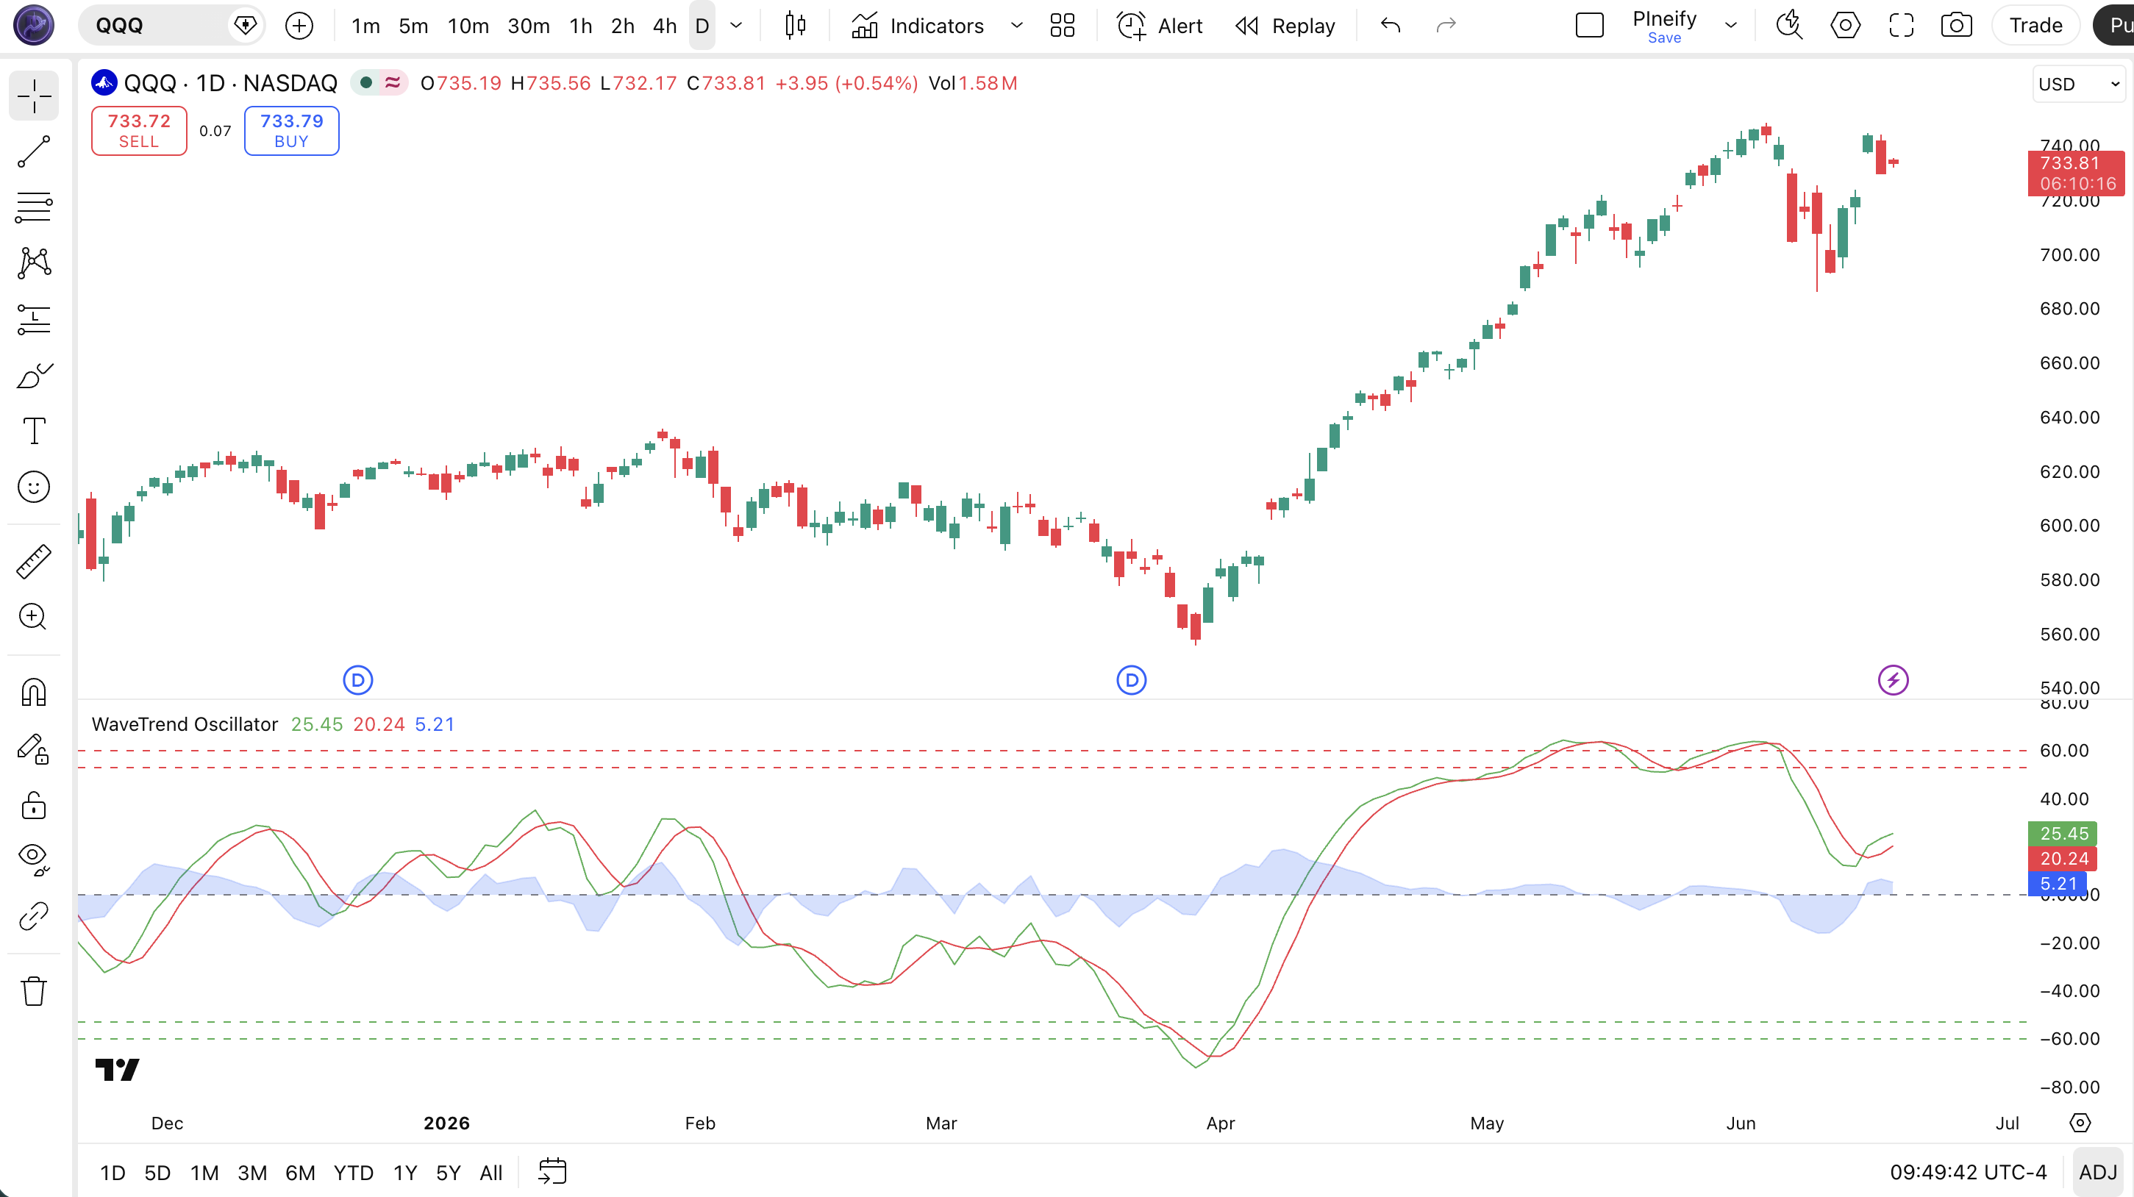
Task: Open the forecasting and measurement tools
Action: 34,320
